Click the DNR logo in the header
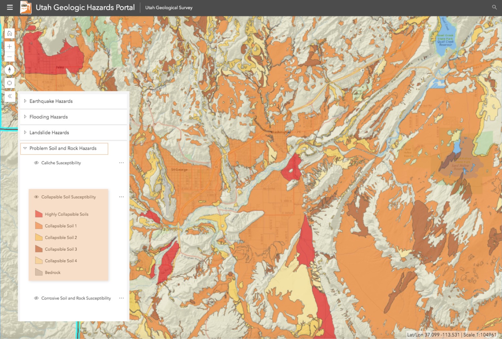502x339 pixels. 26,7
